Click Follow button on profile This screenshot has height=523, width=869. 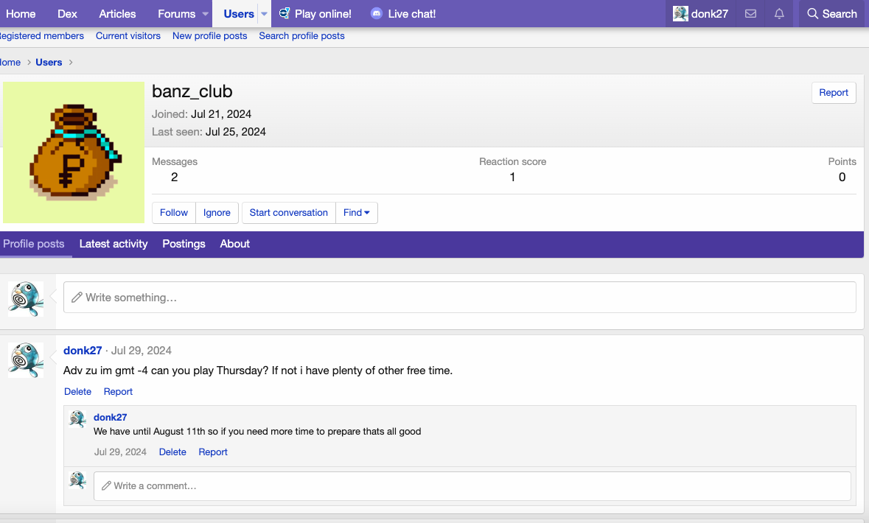[x=174, y=213]
